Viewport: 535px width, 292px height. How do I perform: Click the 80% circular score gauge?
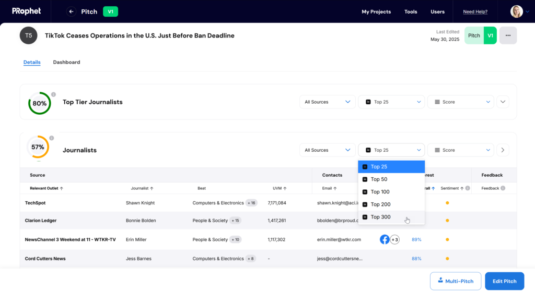[40, 103]
